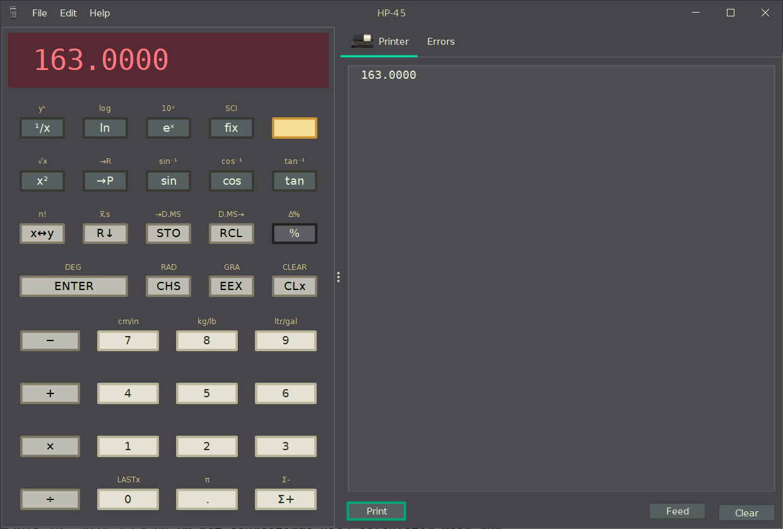This screenshot has height=529, width=783.
Task: Click the e^x key
Action: pos(168,128)
